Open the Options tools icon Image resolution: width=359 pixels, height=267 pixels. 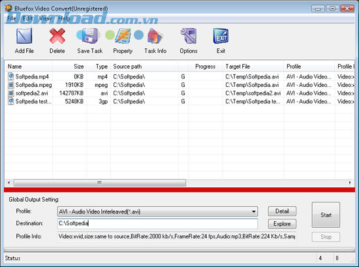point(189,36)
